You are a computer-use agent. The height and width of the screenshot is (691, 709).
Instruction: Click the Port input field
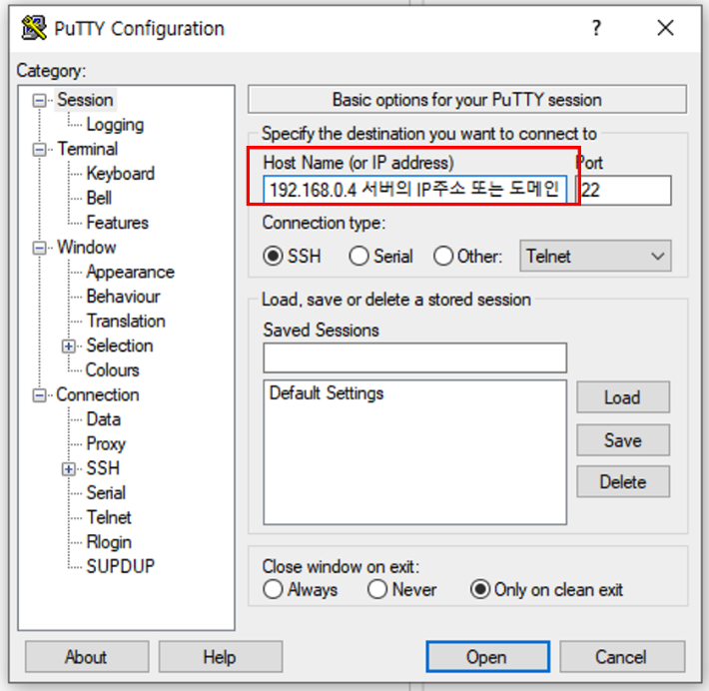click(x=623, y=191)
